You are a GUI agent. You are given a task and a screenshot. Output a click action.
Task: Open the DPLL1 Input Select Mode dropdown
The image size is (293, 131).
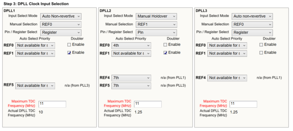click(61, 16)
